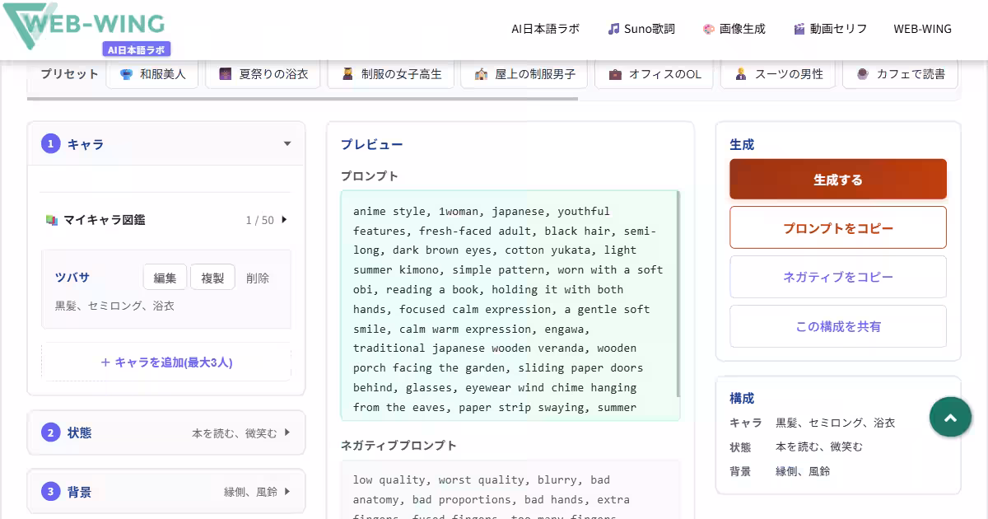Click プロンプトをコピー button
The width and height of the screenshot is (988, 519).
click(x=838, y=227)
